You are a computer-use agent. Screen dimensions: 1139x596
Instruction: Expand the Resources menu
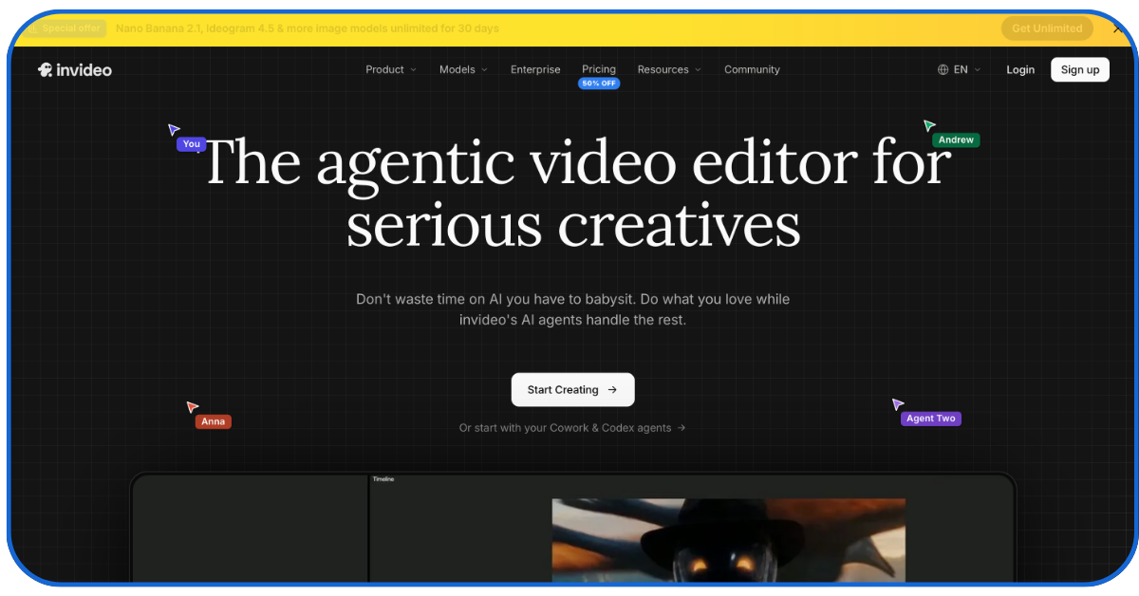669,69
